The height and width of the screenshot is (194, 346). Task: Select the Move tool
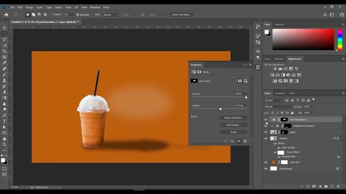pos(4,28)
